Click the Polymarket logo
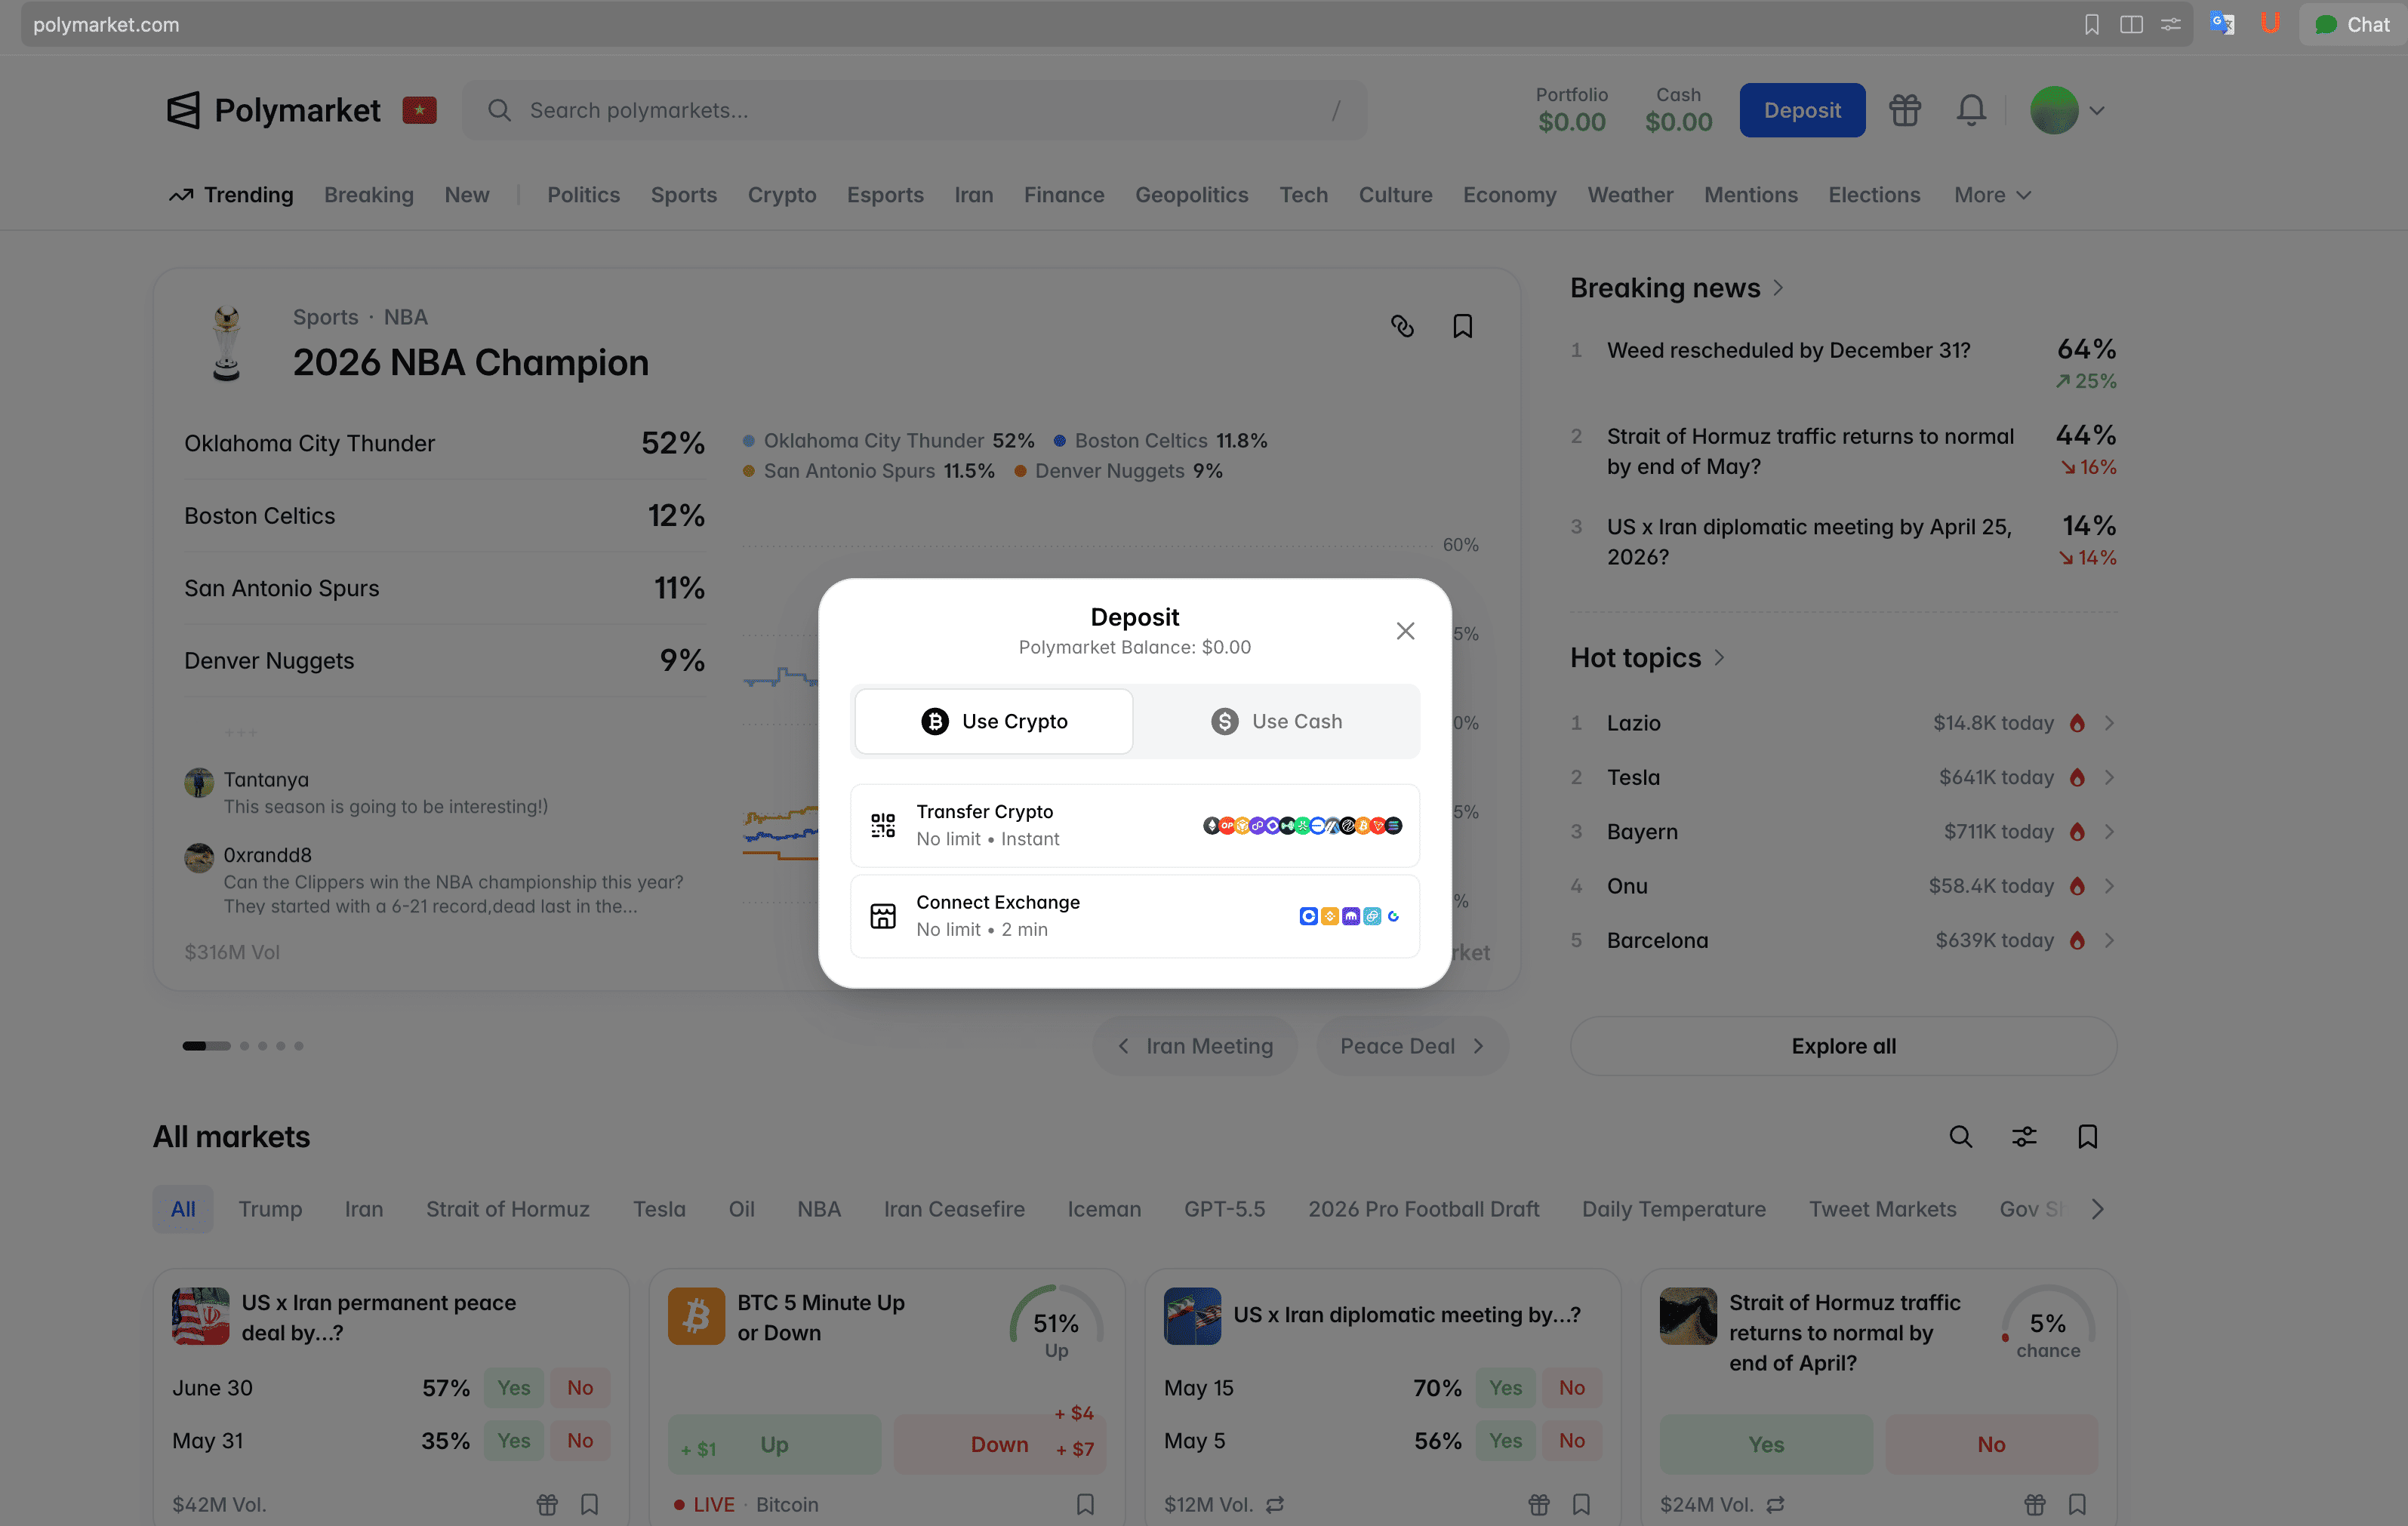The height and width of the screenshot is (1526, 2408). coord(272,110)
